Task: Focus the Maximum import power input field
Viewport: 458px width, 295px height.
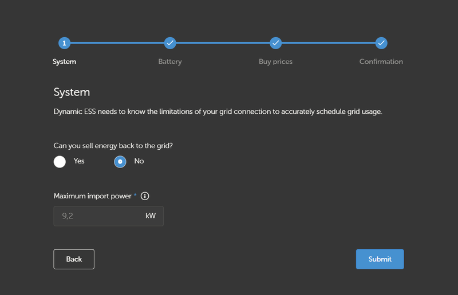Action: coord(97,216)
